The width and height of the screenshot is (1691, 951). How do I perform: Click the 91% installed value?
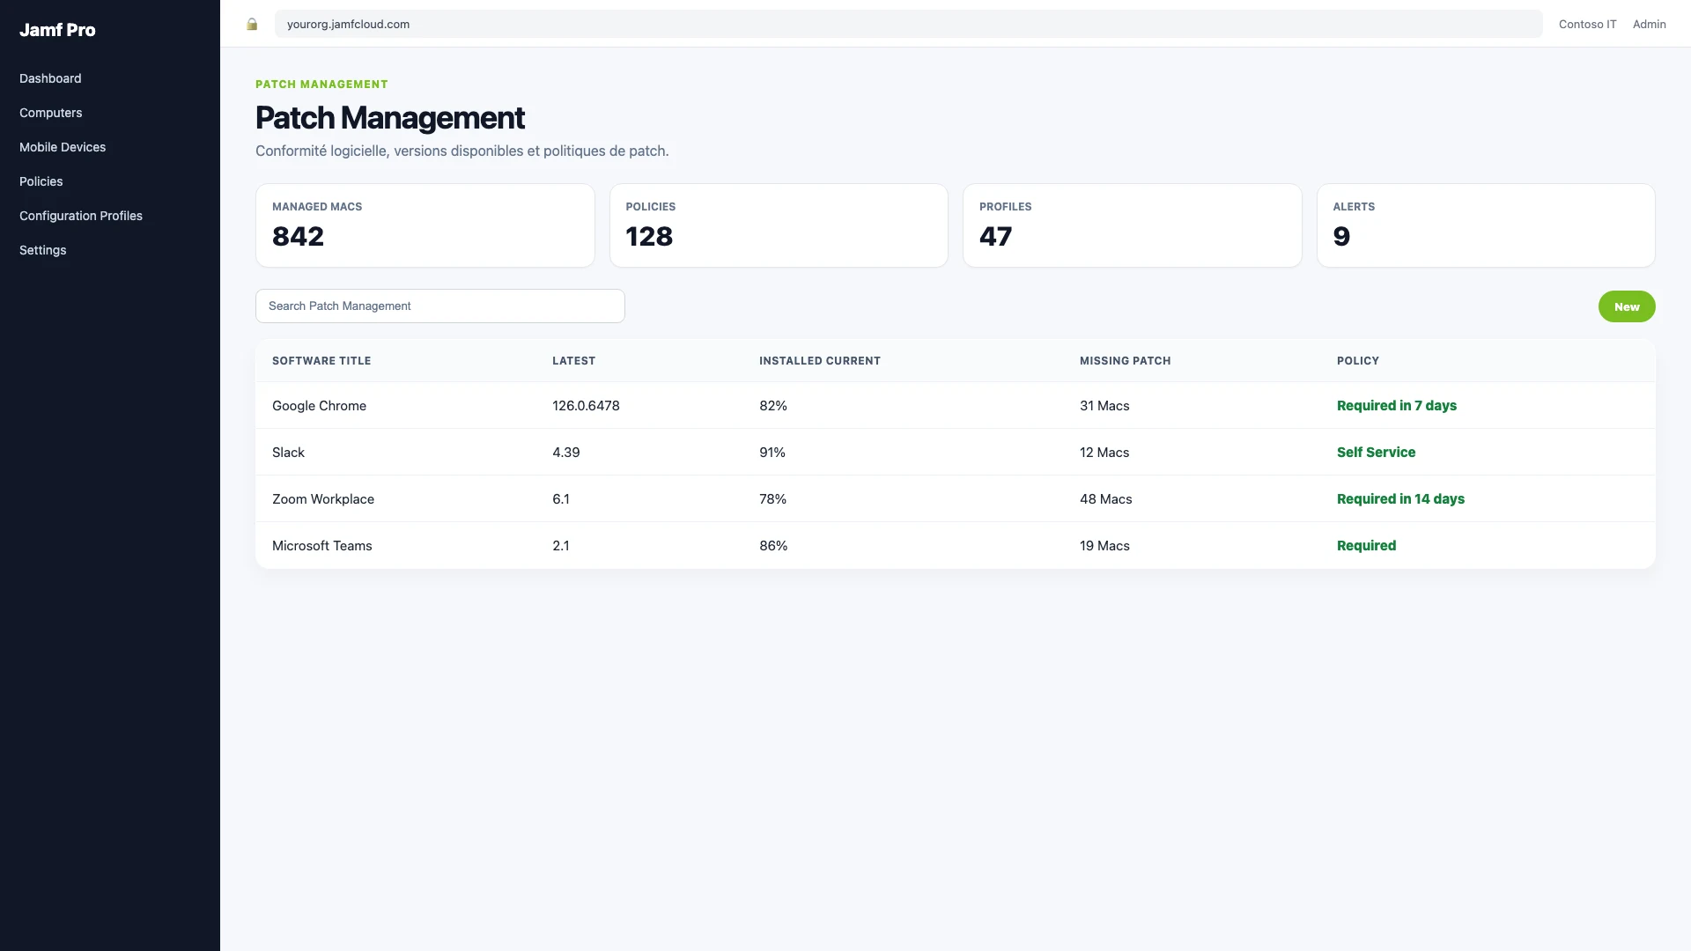[772, 453]
